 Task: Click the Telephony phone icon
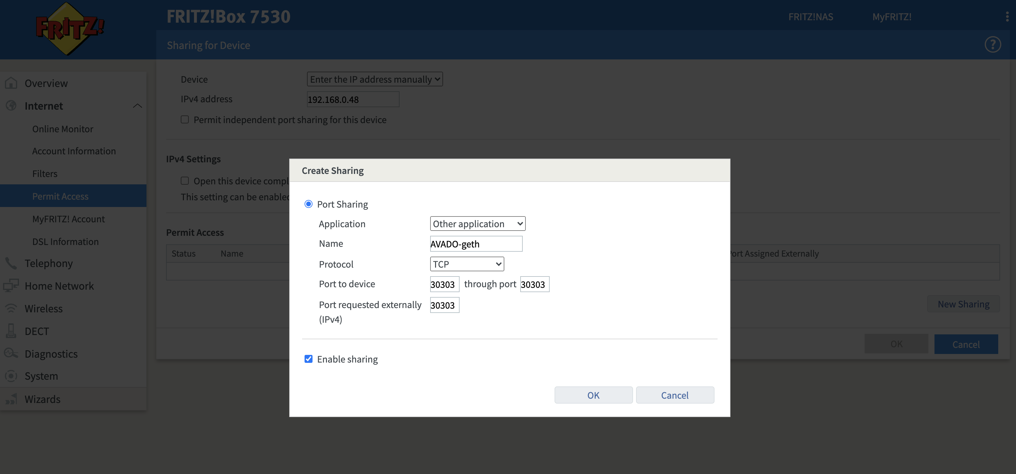11,263
